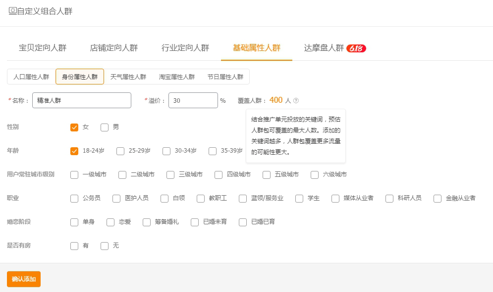Tick the 学生 occupation checkbox

(299, 199)
